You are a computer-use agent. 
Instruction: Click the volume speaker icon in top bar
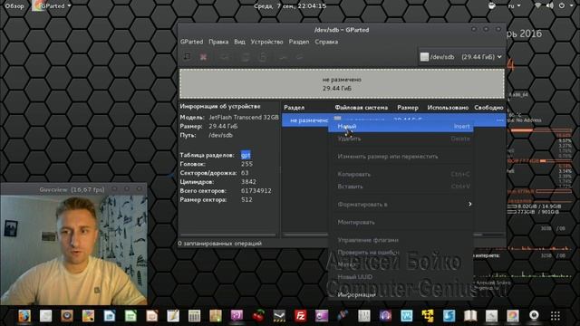550,5
